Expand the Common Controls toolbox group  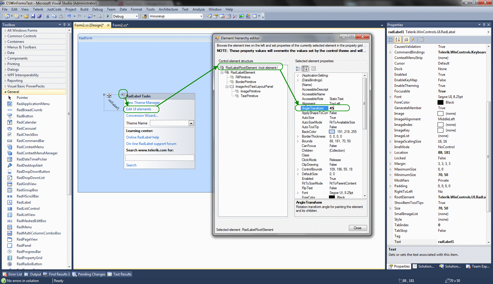coord(5,36)
